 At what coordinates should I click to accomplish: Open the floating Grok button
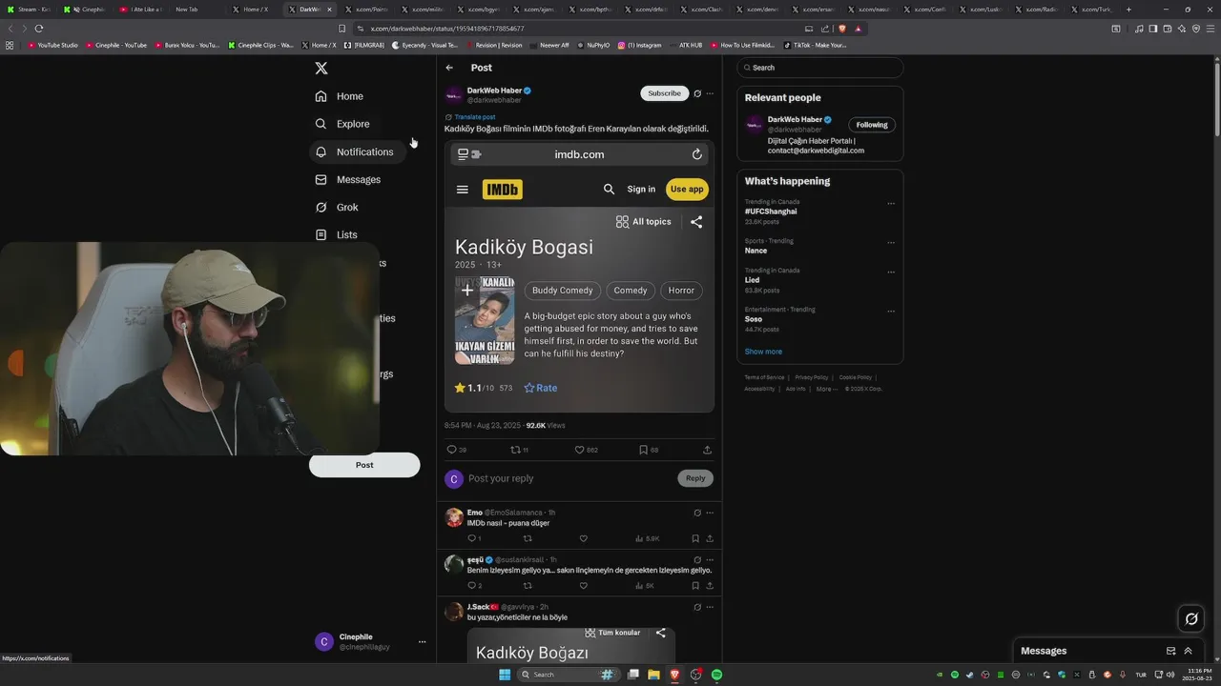point(1191,619)
